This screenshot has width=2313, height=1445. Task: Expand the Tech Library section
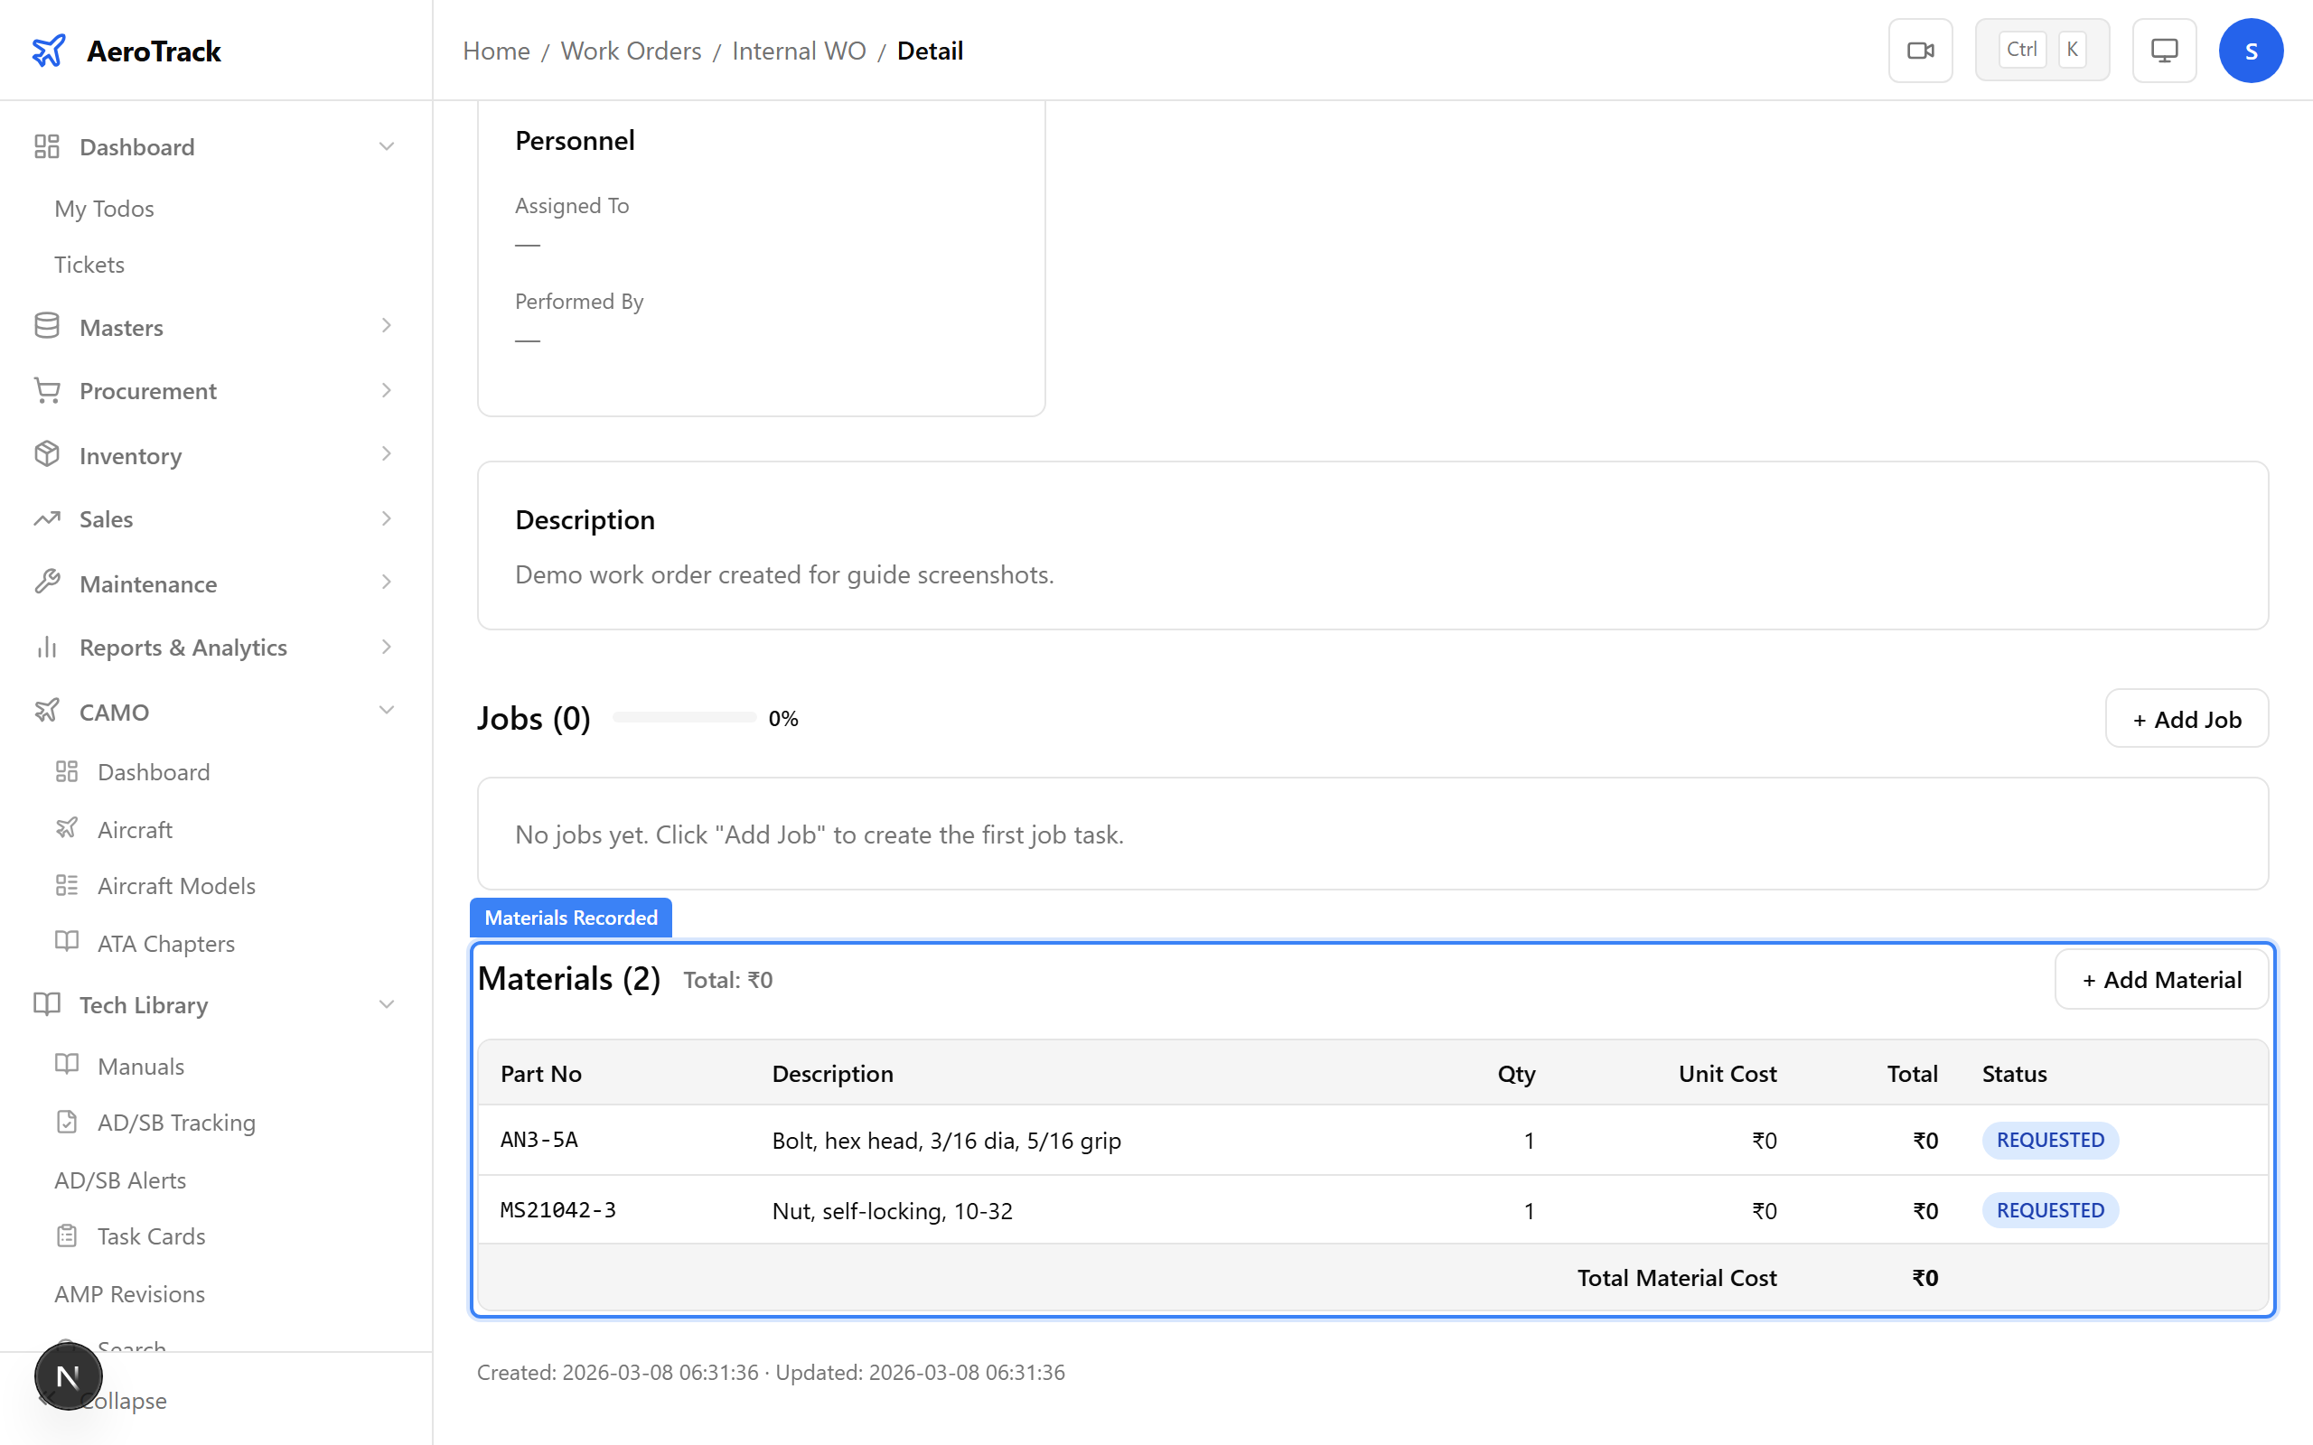(386, 1004)
